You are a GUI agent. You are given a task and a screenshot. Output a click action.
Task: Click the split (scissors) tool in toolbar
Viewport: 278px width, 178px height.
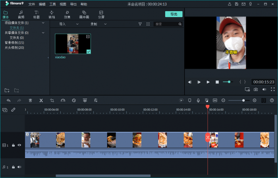(41, 101)
